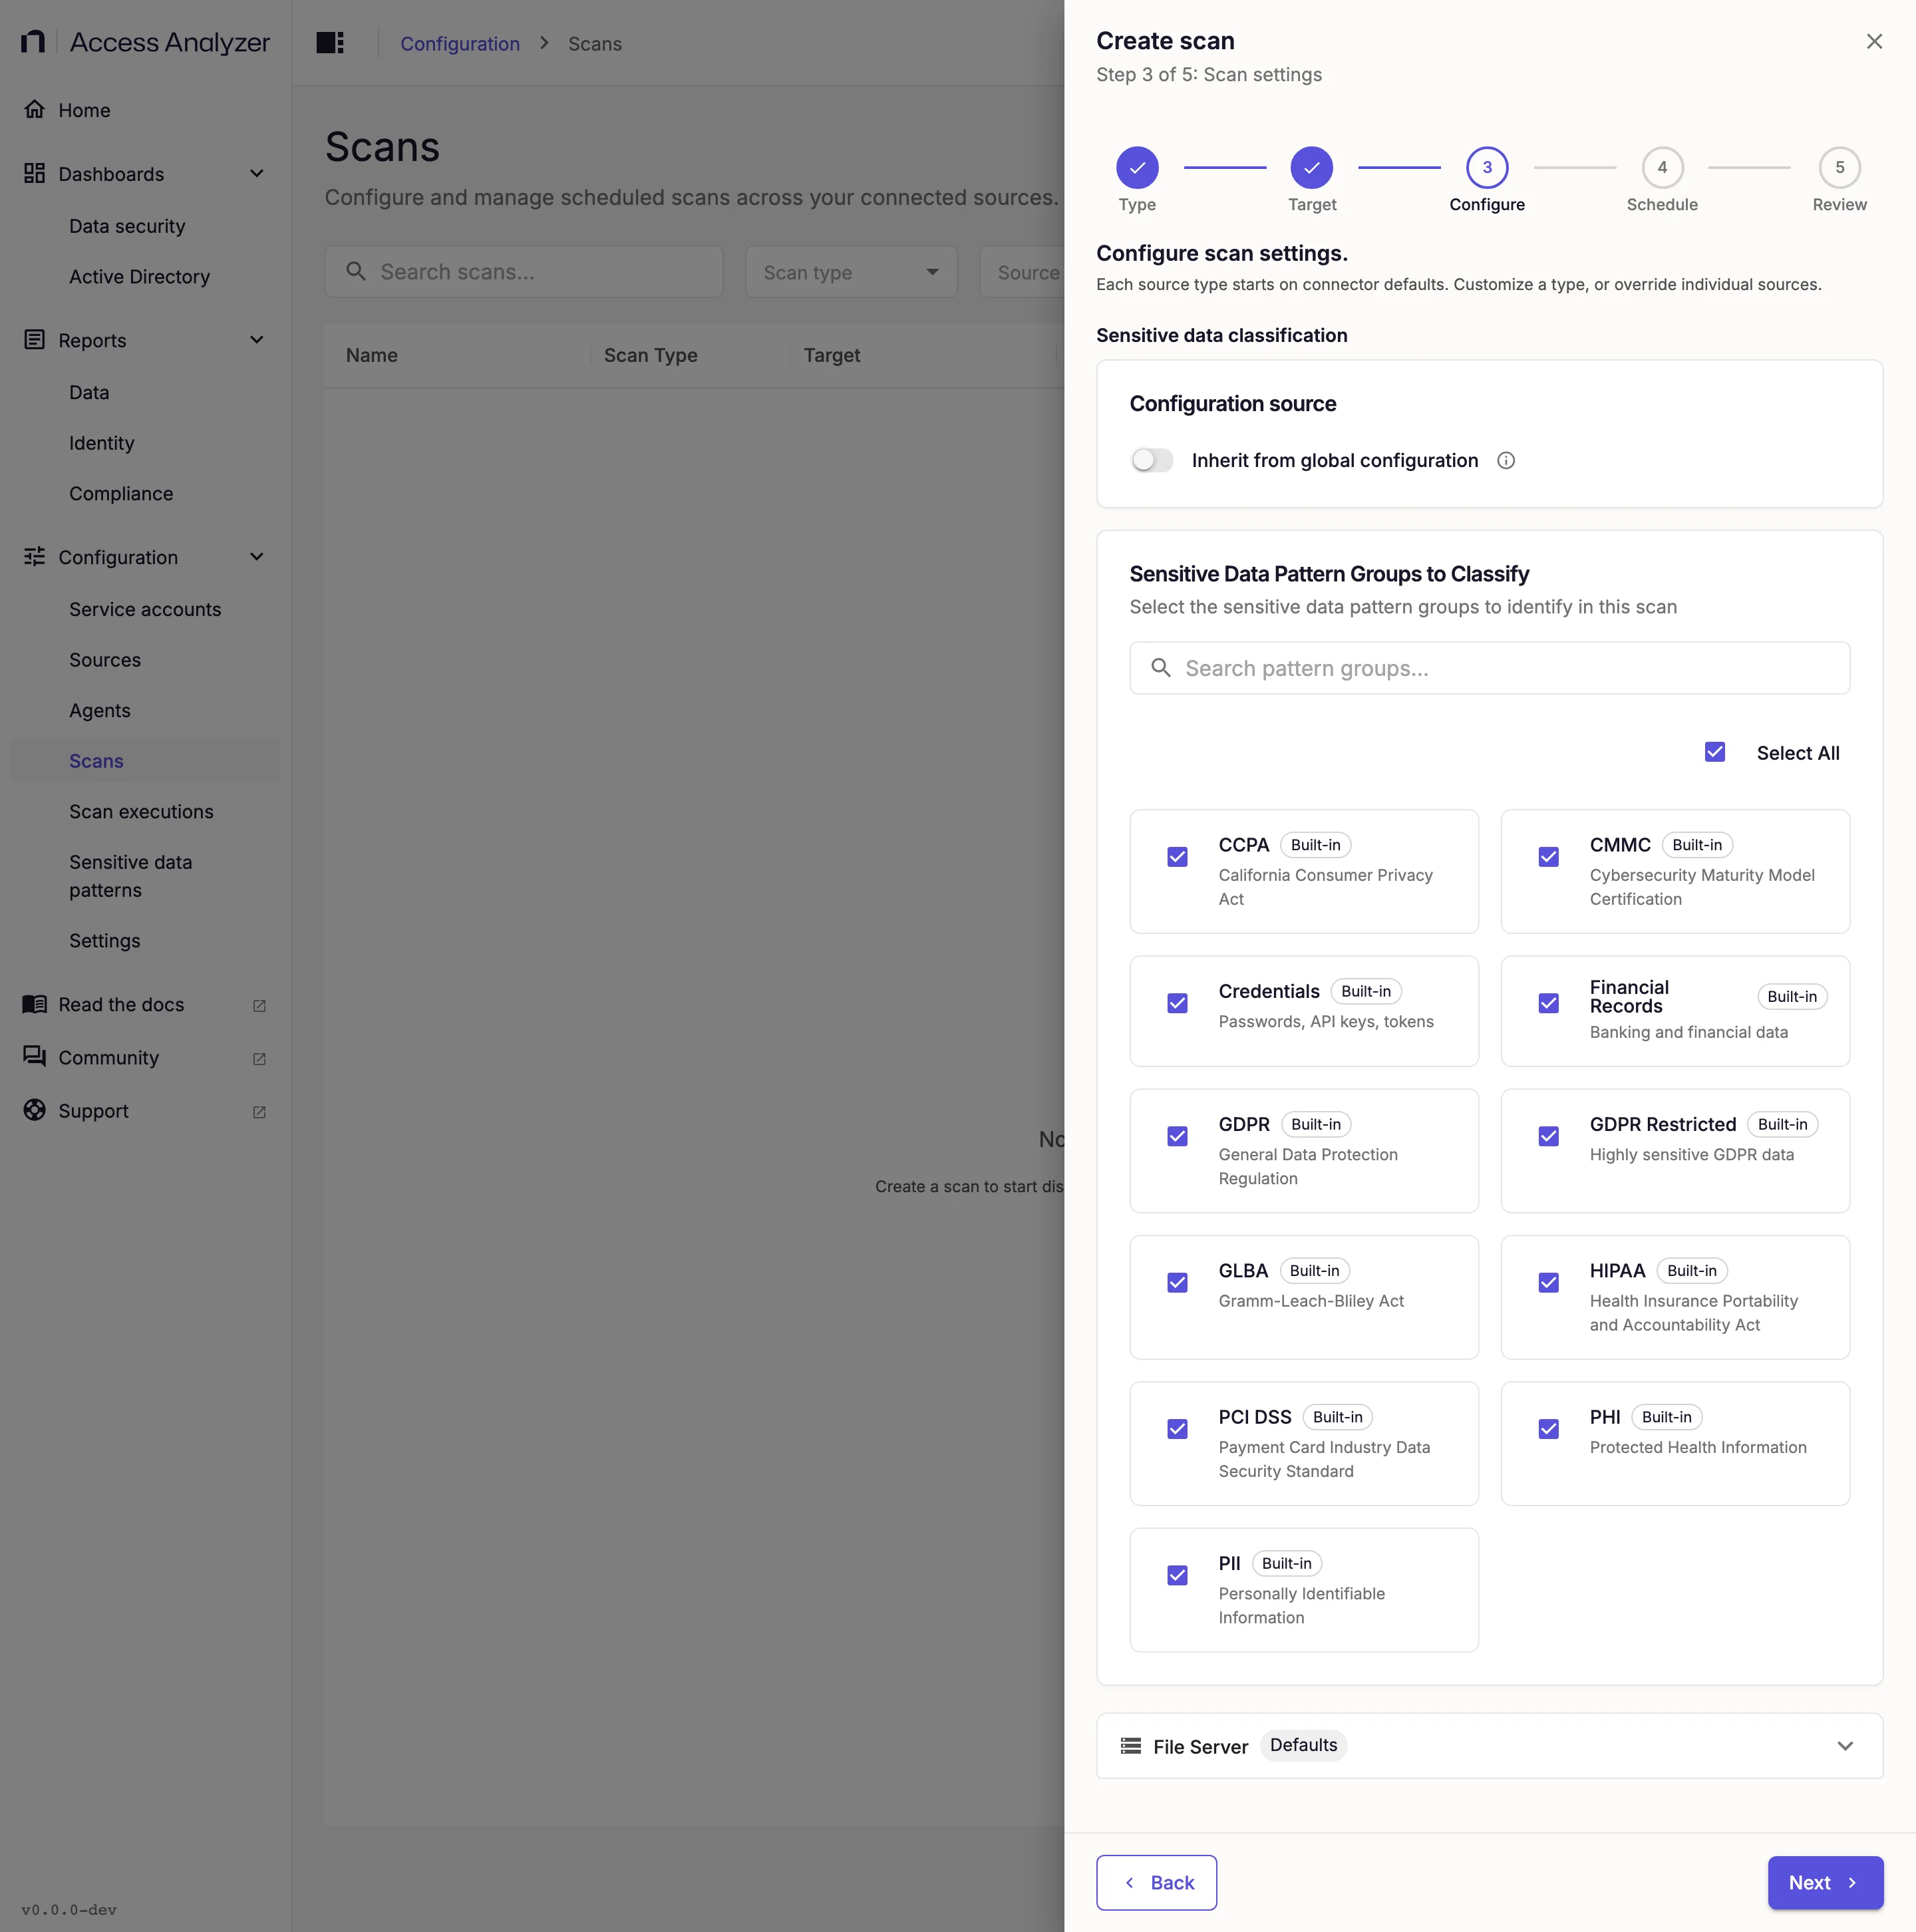Open Data security dashboard
This screenshot has width=1916, height=1932.
coord(127,226)
